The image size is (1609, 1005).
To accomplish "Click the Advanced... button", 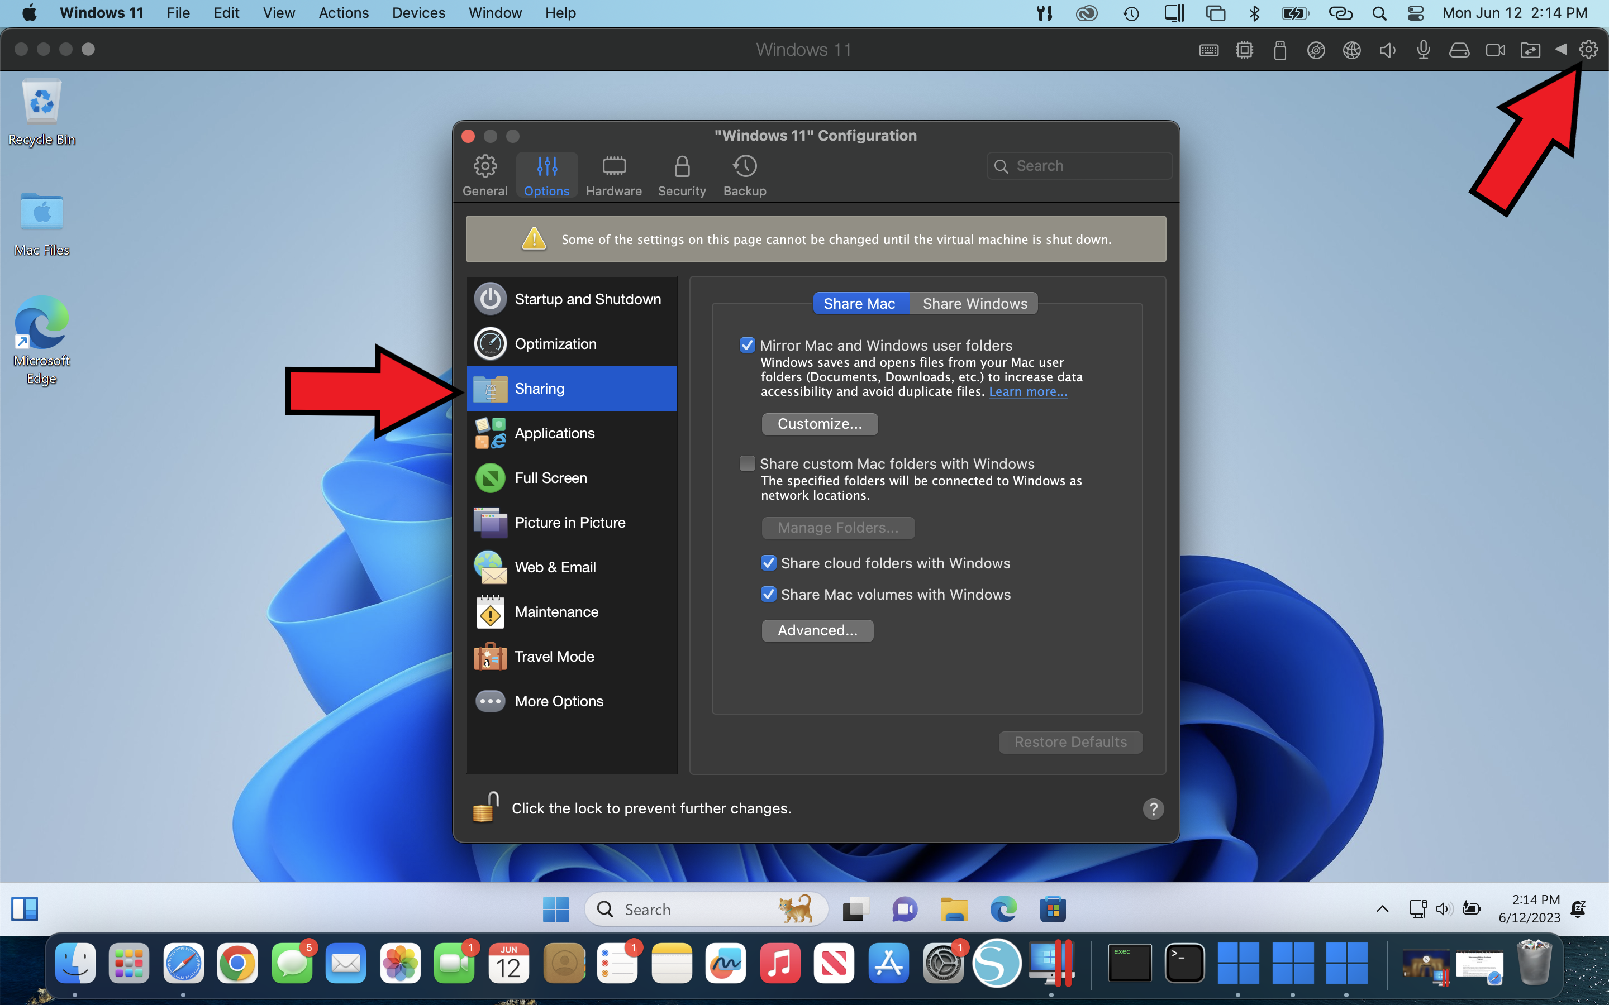I will (817, 630).
